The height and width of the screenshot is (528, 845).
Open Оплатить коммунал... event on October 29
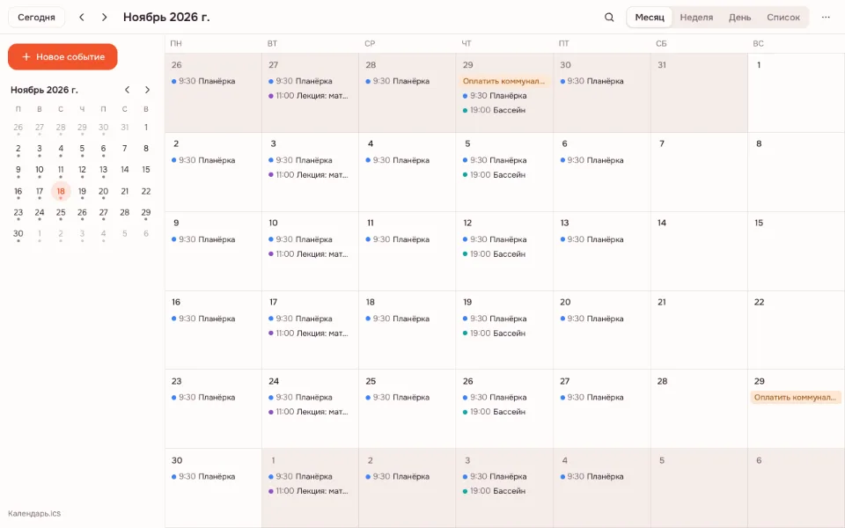point(503,81)
